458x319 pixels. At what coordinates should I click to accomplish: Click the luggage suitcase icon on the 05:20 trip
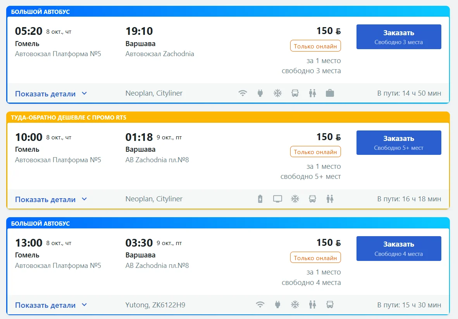pyautogui.click(x=330, y=93)
